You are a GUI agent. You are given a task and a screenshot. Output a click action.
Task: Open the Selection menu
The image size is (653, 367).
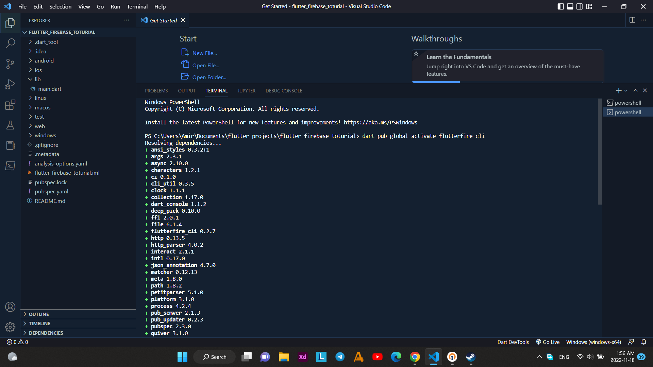(x=60, y=6)
